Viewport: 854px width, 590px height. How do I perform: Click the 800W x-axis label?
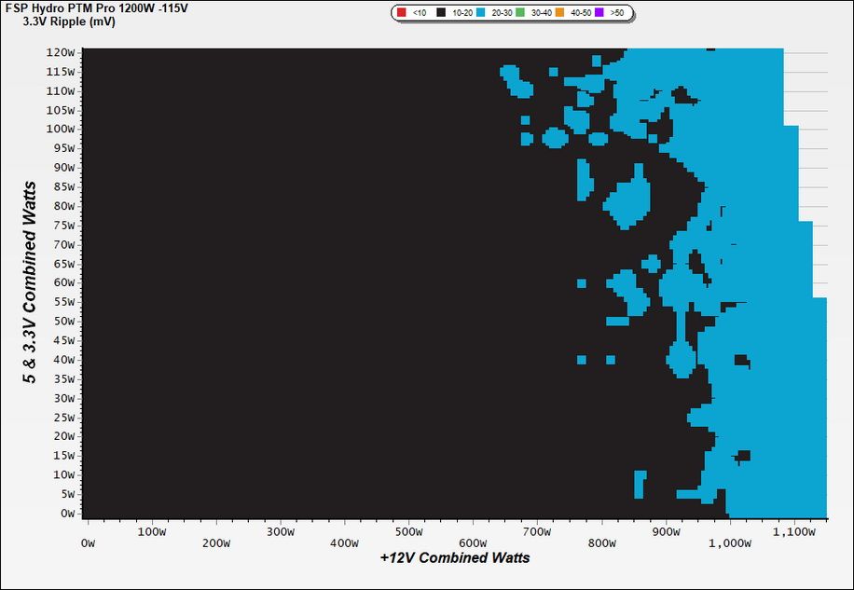602,543
